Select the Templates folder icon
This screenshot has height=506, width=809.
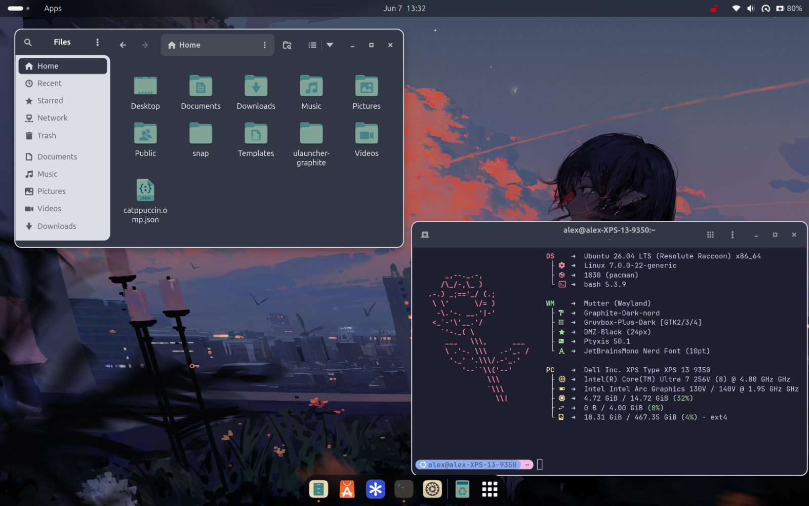(x=256, y=133)
